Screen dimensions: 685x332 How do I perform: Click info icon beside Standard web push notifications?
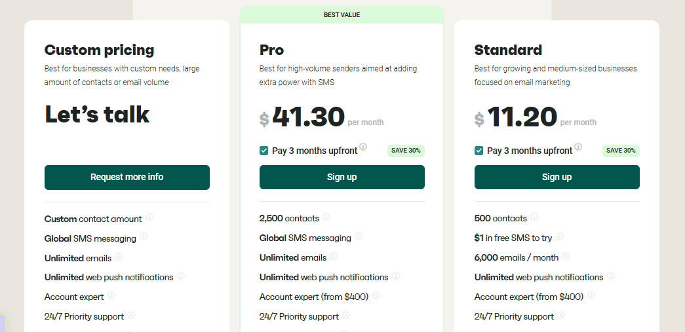pos(611,276)
